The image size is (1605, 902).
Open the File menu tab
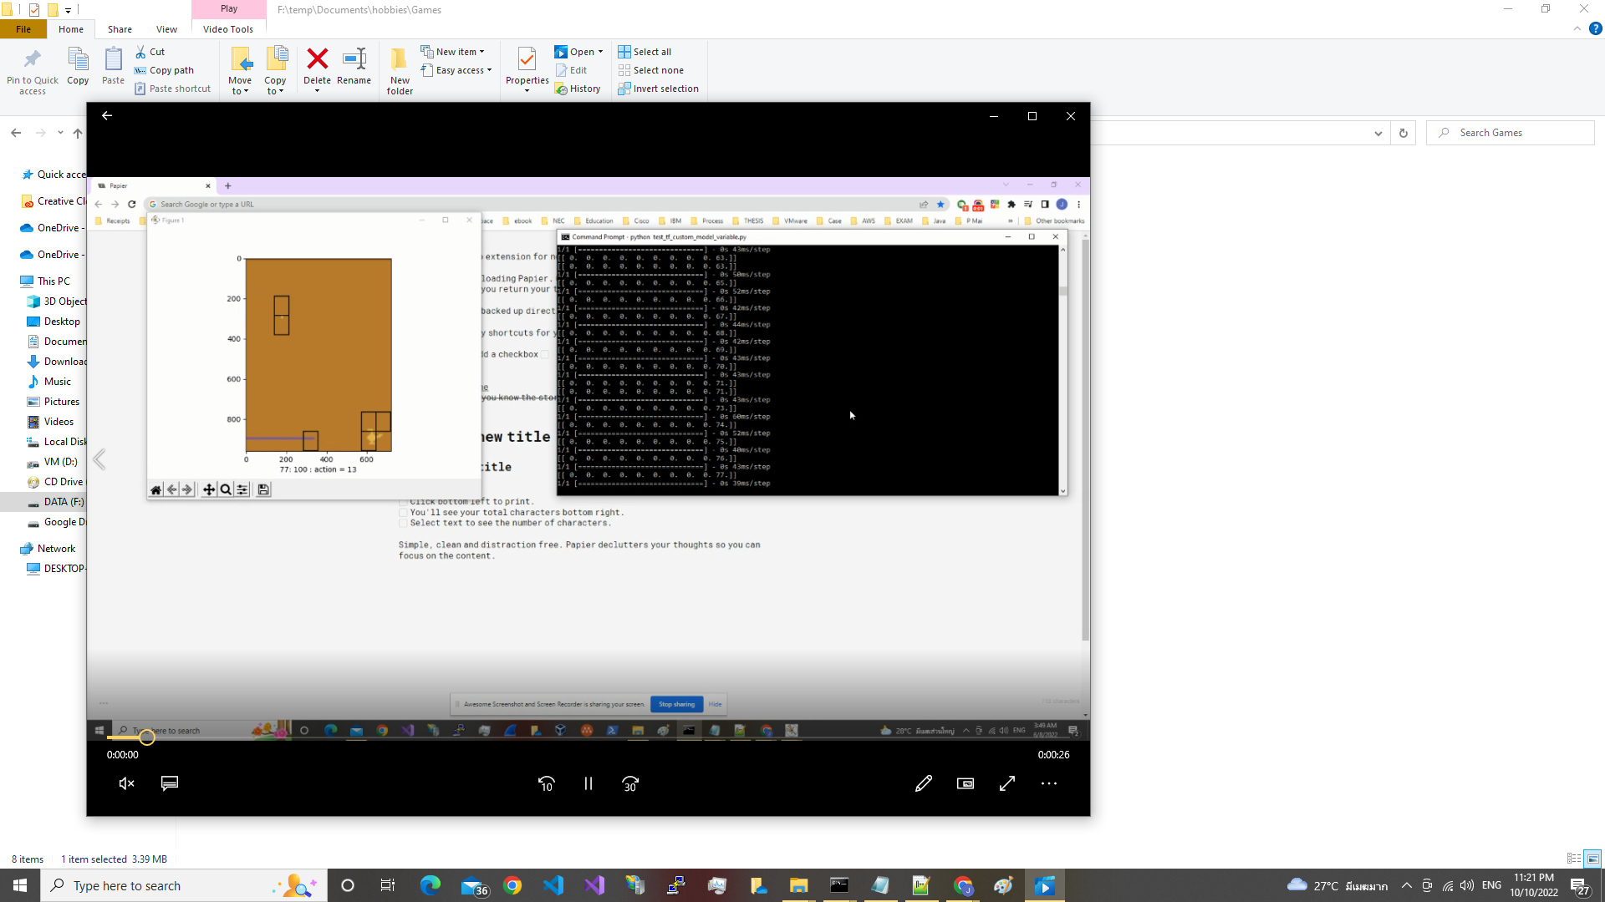[23, 29]
